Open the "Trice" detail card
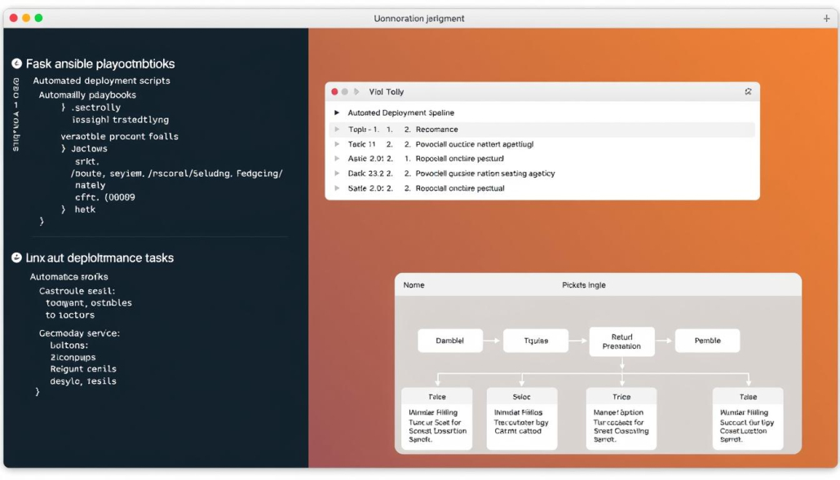Screen dimensions: 840x480 621,418
